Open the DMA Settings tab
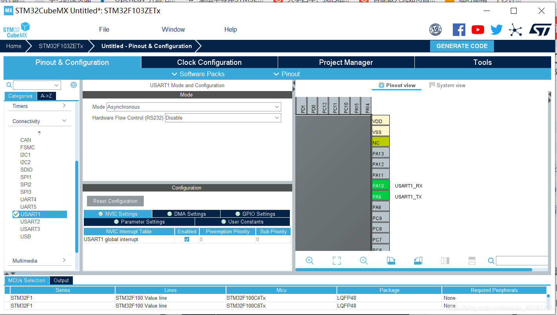 coord(186,214)
